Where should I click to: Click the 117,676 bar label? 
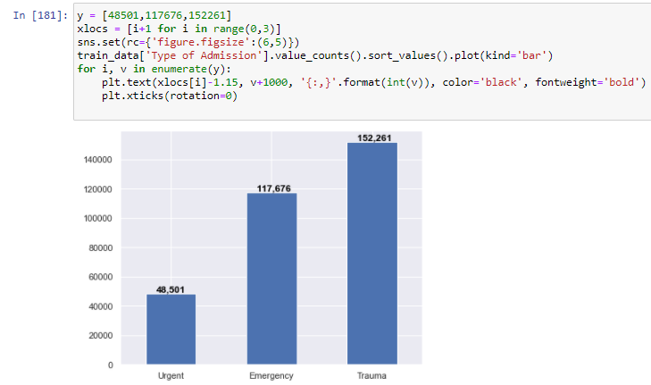[x=273, y=188]
